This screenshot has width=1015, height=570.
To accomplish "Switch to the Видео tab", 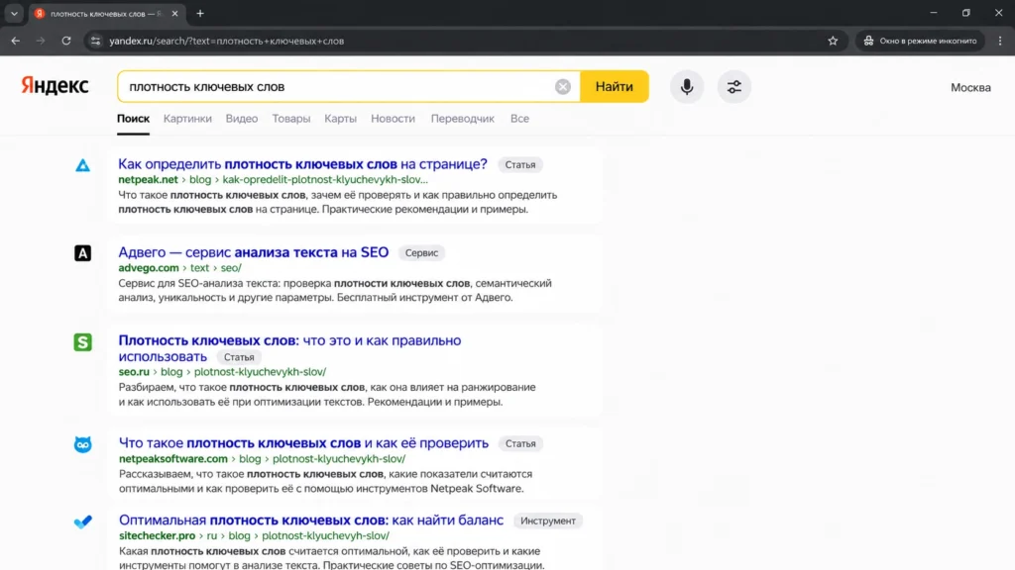I will [242, 119].
